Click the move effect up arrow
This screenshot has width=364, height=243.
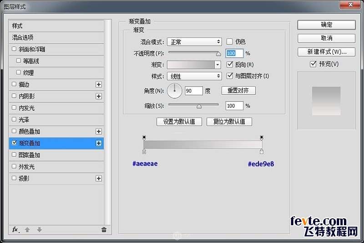pos(27,230)
